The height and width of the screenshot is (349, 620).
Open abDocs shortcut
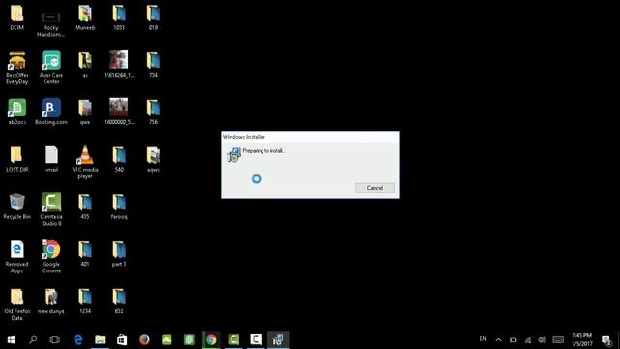coord(17,112)
